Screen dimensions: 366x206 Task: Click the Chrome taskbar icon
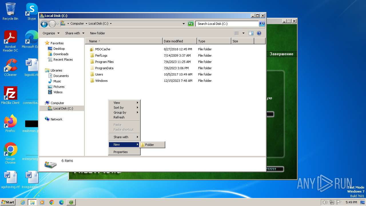52,202
